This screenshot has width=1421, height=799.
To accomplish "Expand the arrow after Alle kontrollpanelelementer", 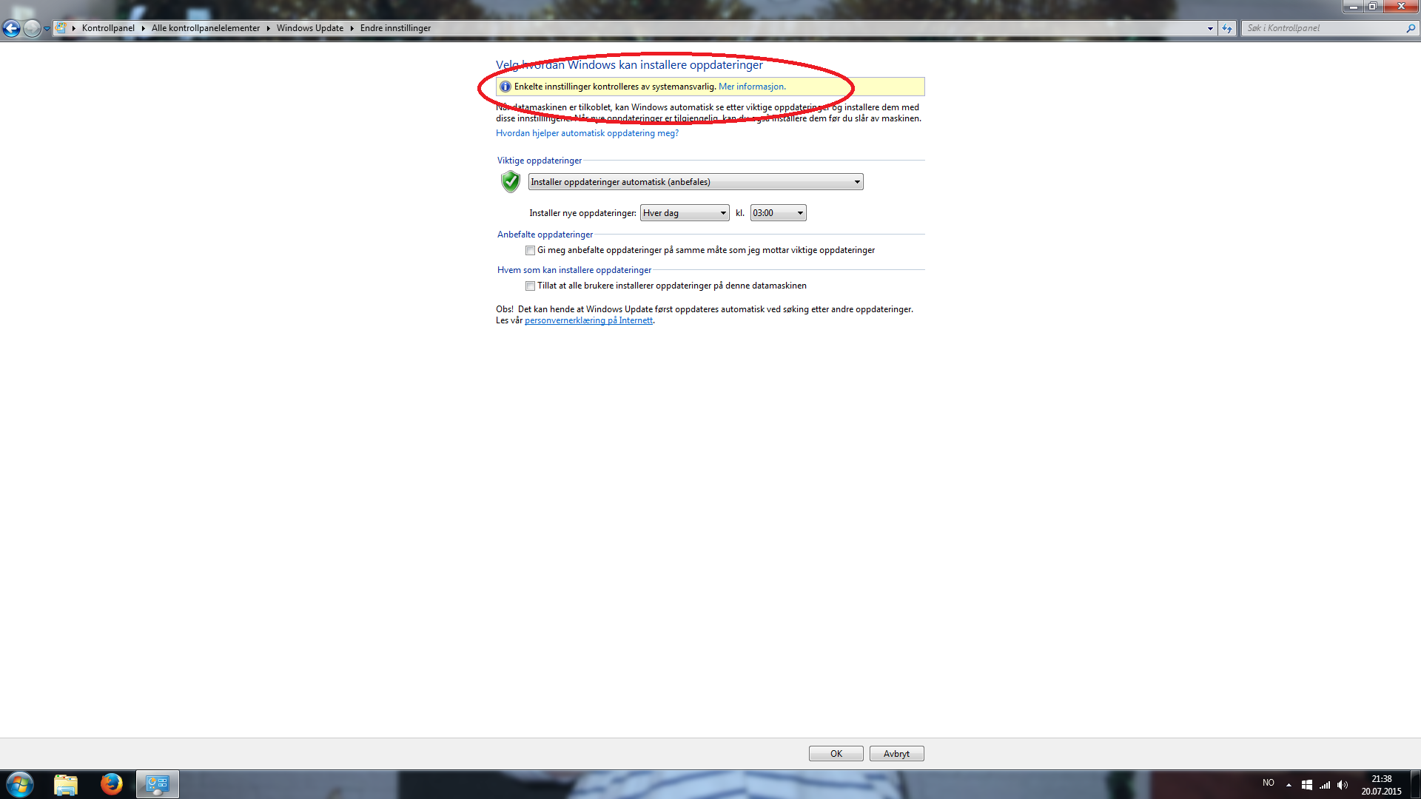I will [269, 28].
